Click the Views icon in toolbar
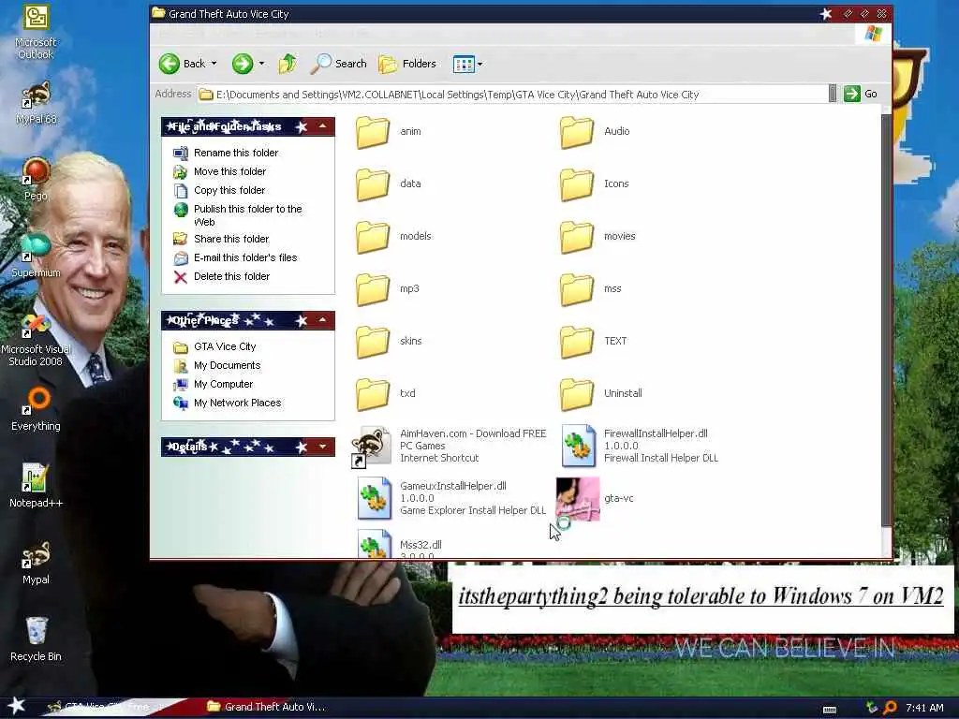Image resolution: width=959 pixels, height=719 pixels. (464, 65)
